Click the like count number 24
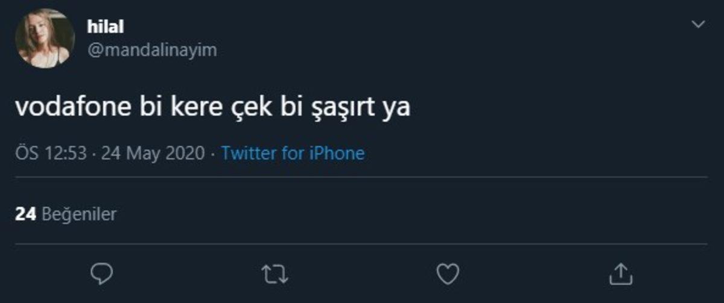Viewport: 724px width, 303px height. (27, 213)
